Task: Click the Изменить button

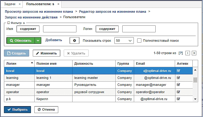Action: coord(46,53)
